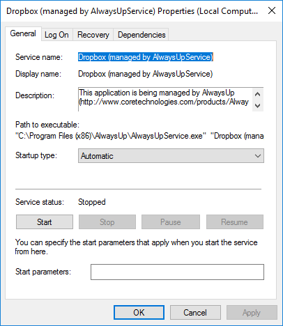
Task: Click the Description scroll down arrow
Action: (x=257, y=106)
